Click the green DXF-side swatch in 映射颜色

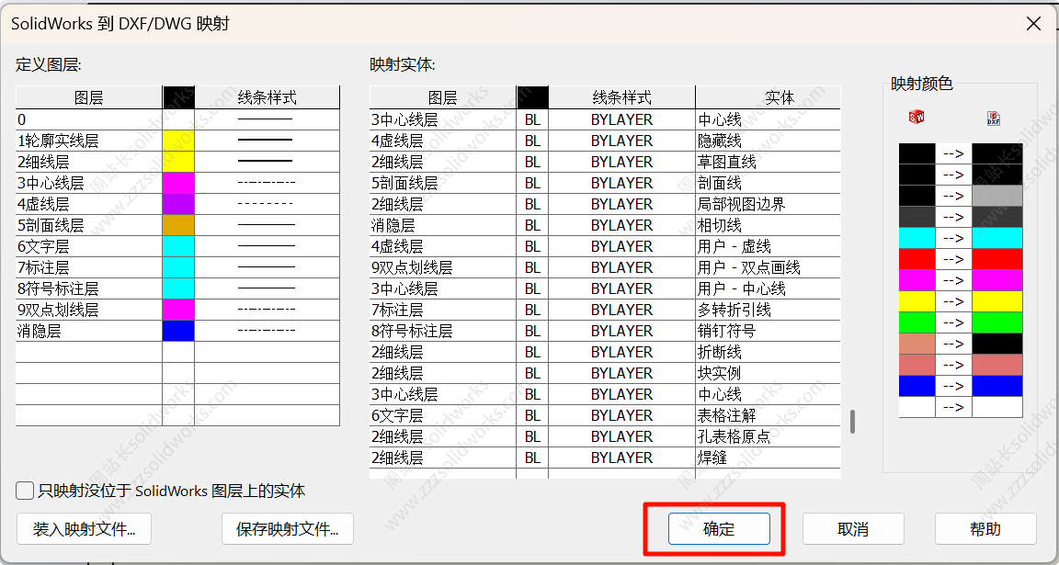(996, 322)
